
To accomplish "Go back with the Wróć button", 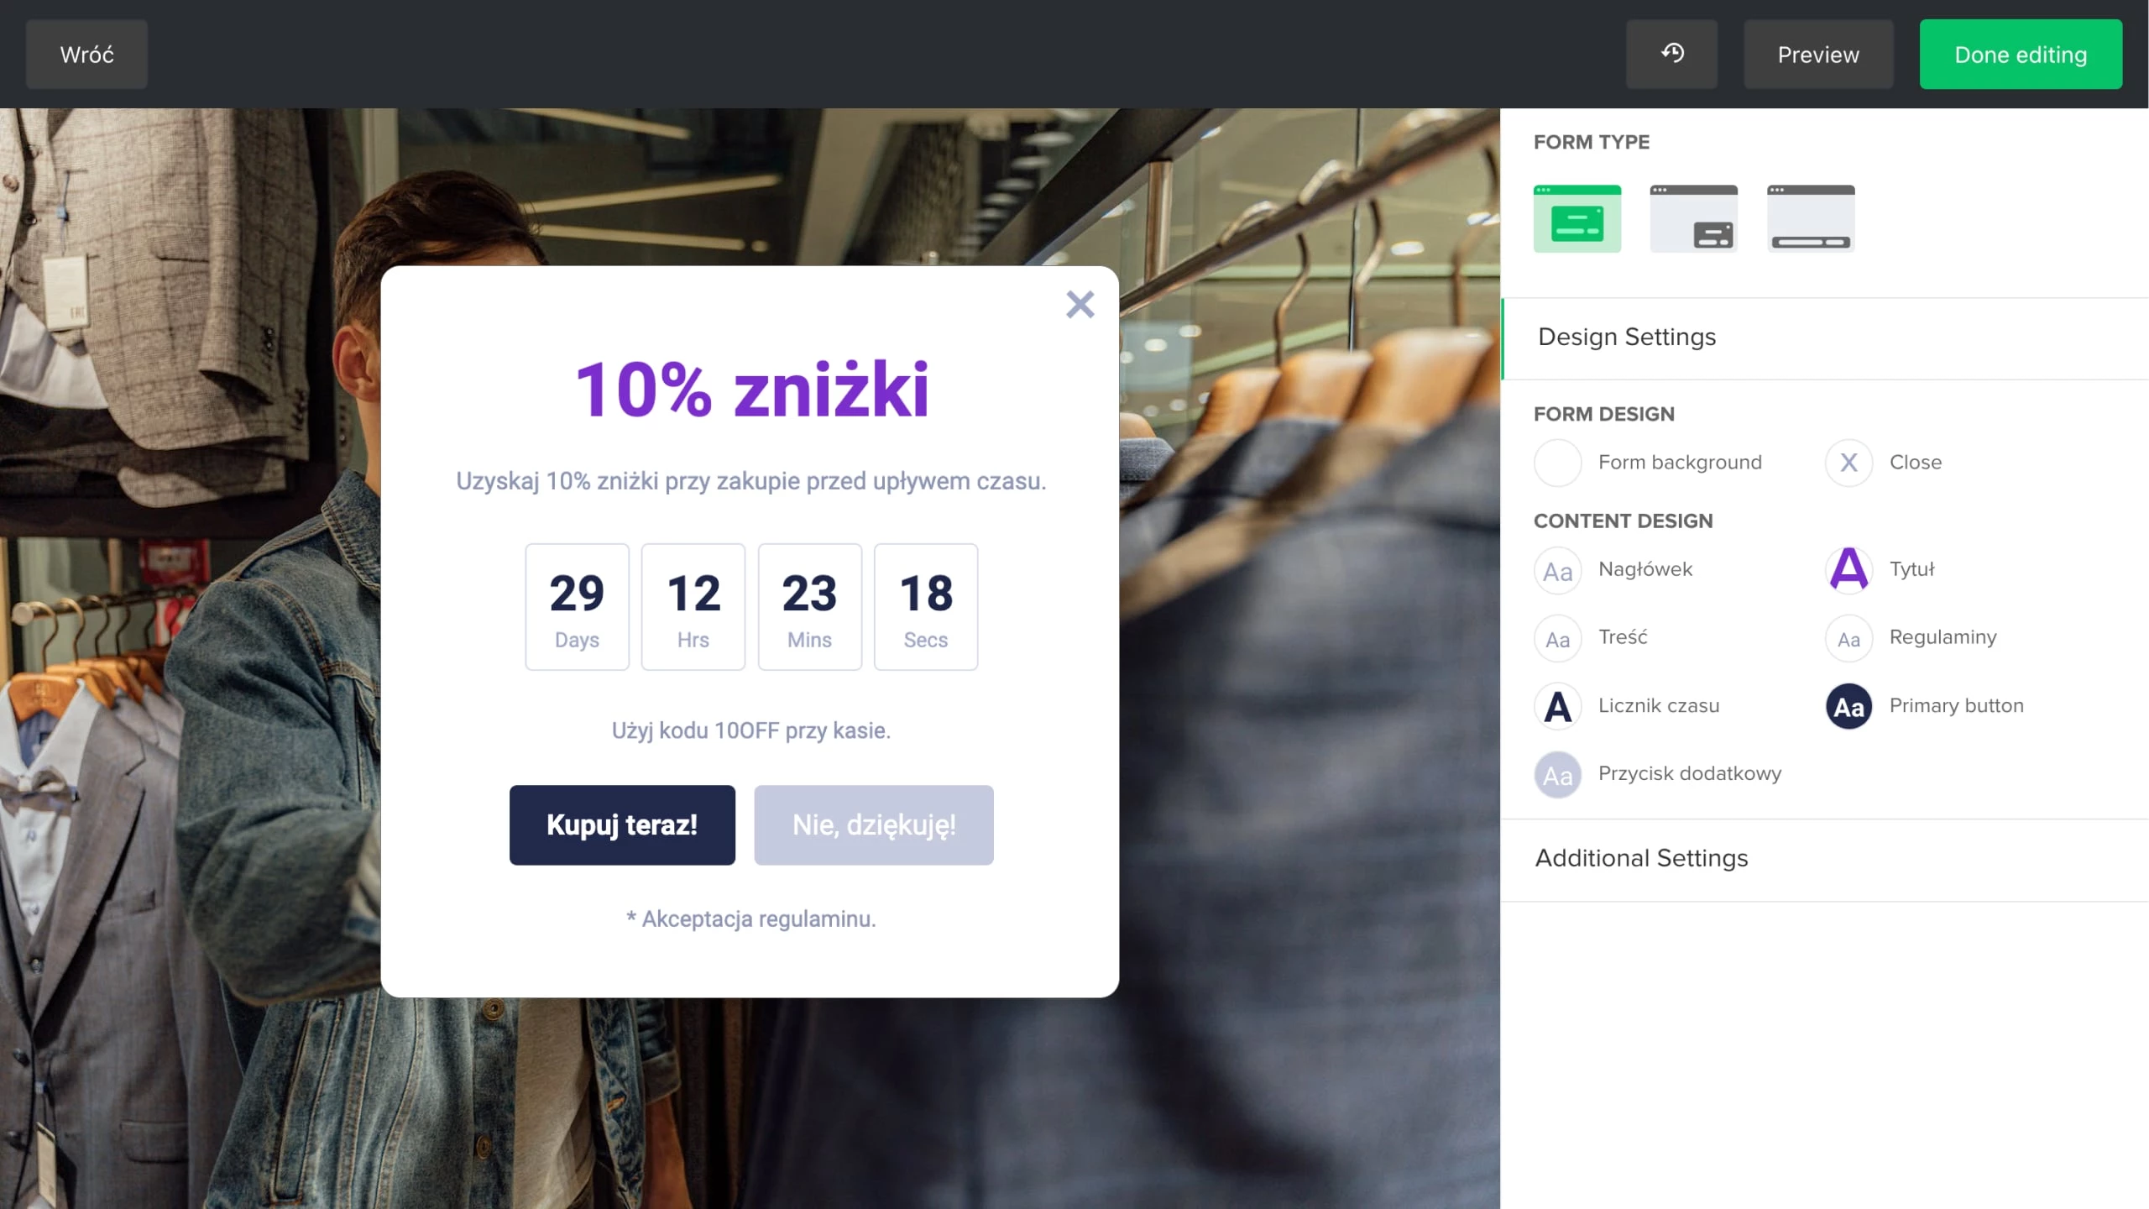I will [86, 55].
